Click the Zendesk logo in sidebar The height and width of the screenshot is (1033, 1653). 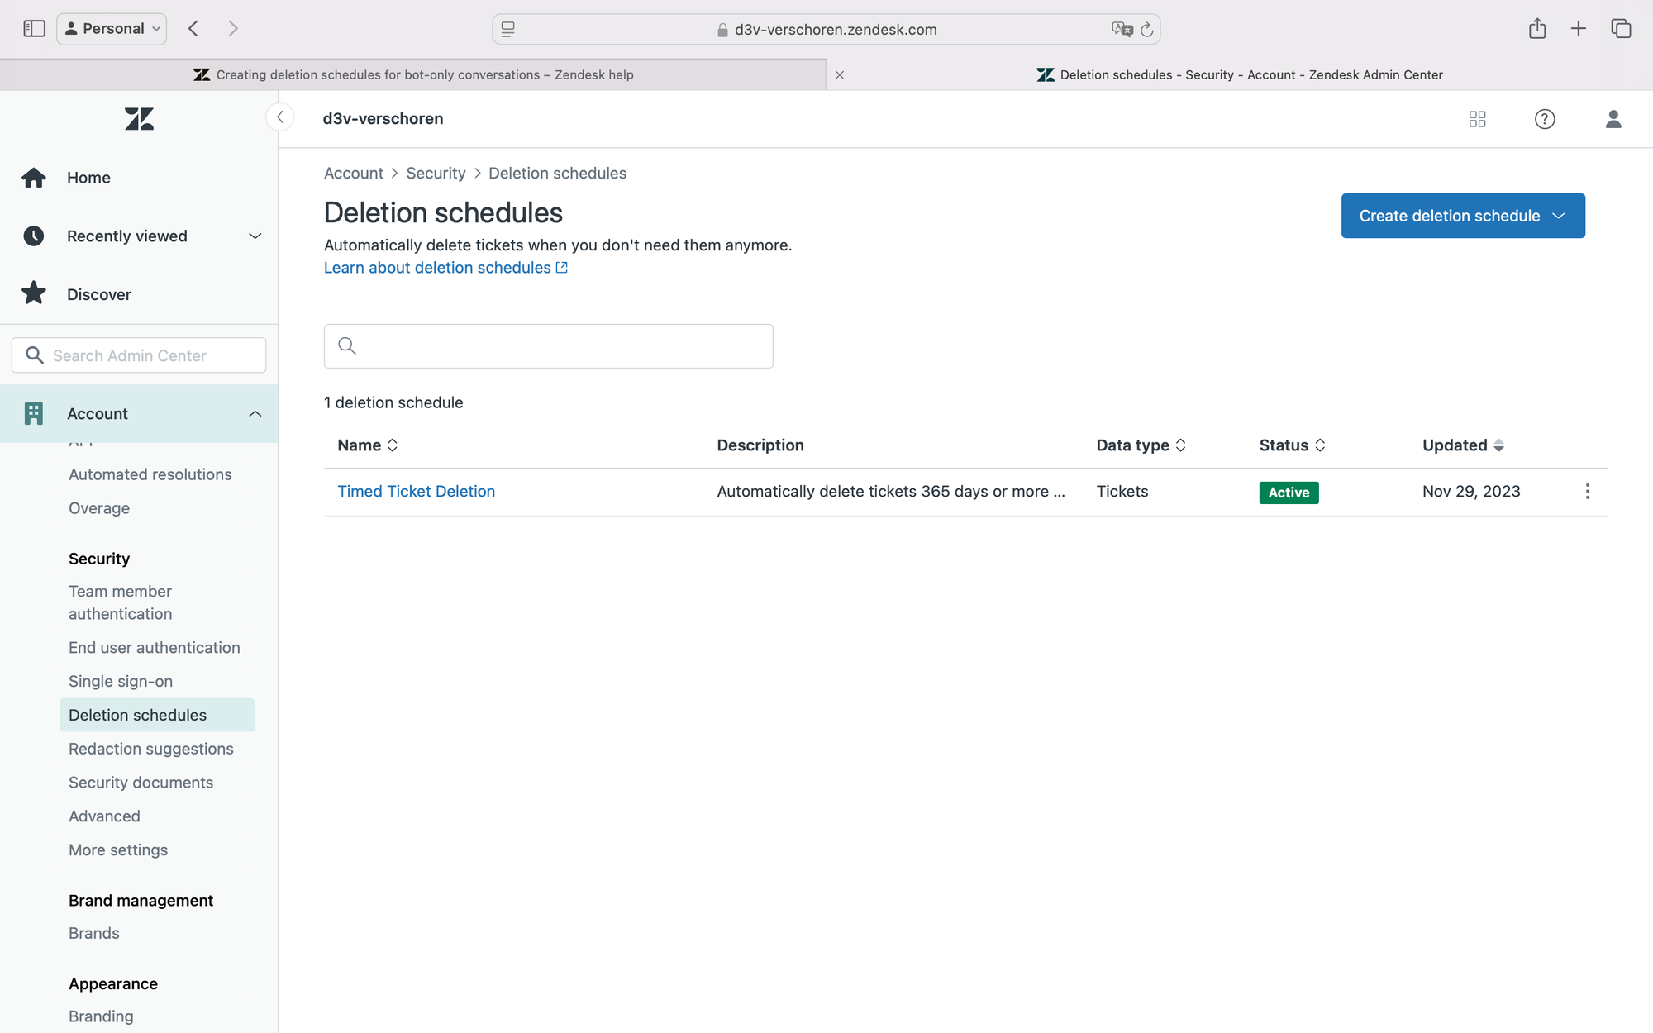pos(139,119)
